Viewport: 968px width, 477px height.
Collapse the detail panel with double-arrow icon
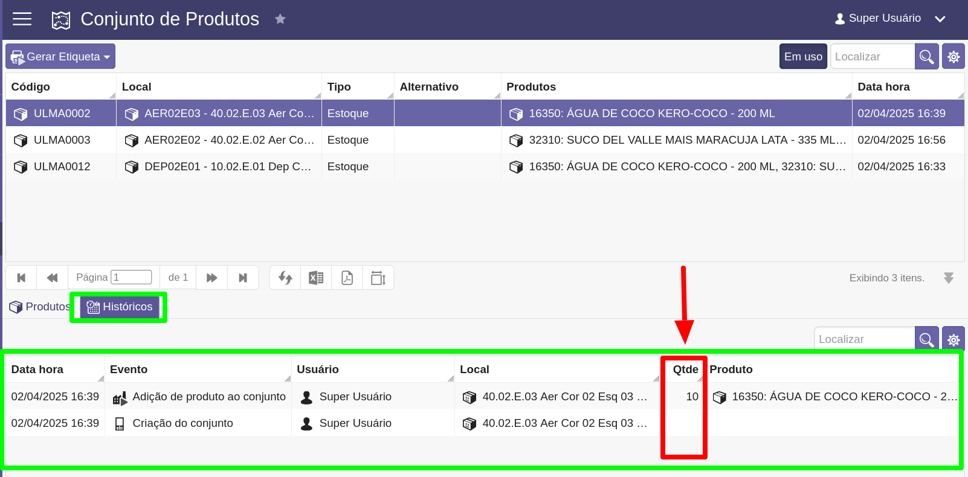tap(949, 278)
